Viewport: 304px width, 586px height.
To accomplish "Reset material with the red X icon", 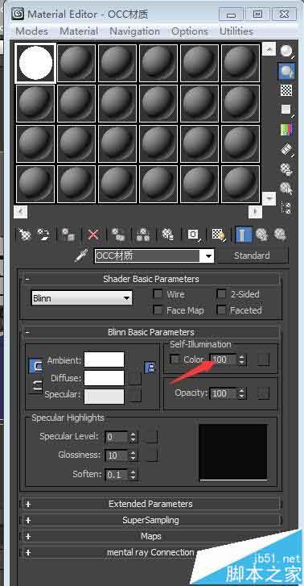I will pyautogui.click(x=93, y=235).
